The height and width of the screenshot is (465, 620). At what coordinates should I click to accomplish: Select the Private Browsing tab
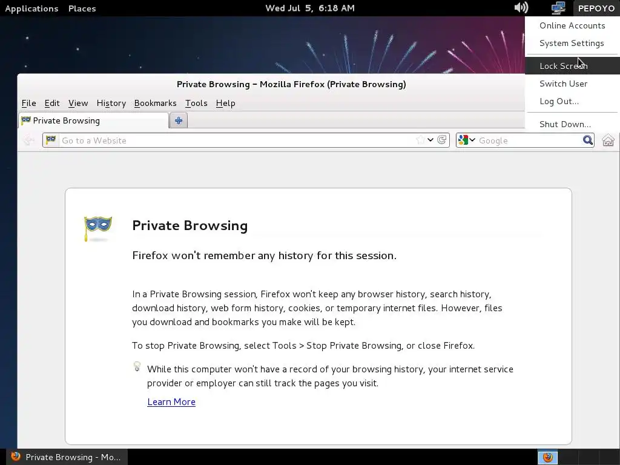(94, 120)
